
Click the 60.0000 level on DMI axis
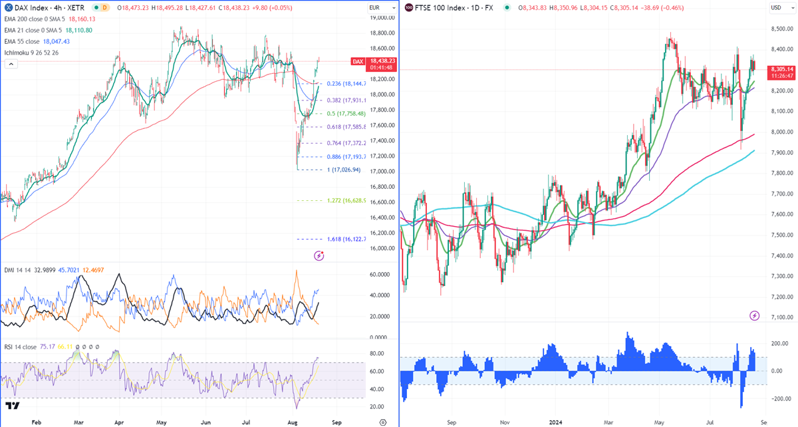pyautogui.click(x=378, y=274)
